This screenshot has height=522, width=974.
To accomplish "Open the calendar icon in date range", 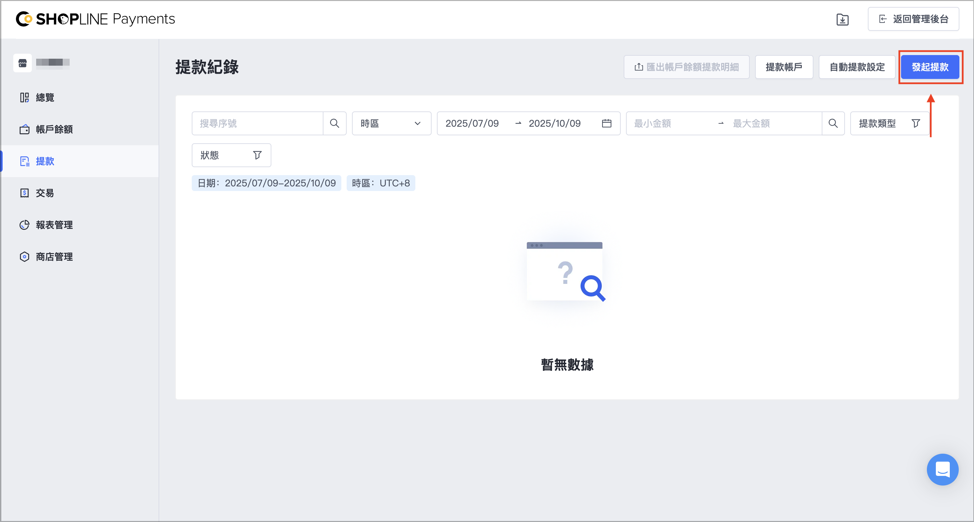I will (x=606, y=123).
